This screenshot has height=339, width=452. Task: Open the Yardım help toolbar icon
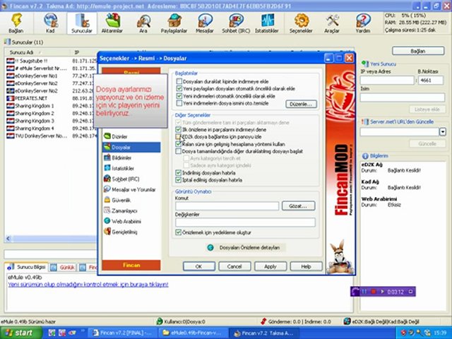click(x=363, y=23)
